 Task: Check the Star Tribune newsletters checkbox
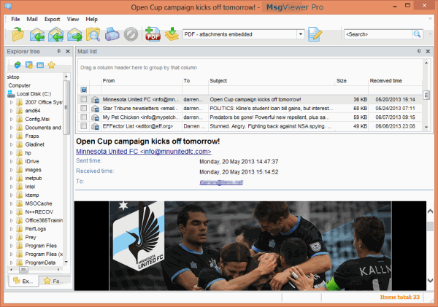coord(83,108)
